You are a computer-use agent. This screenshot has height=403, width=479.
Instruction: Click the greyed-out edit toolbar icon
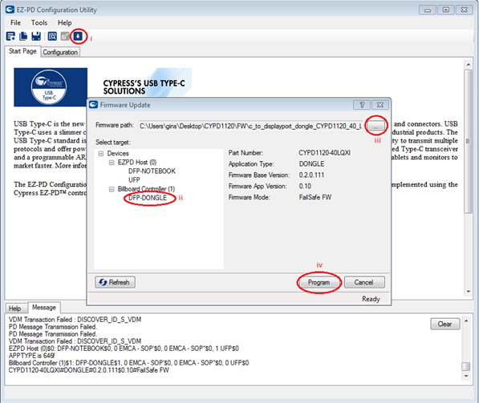(65, 36)
